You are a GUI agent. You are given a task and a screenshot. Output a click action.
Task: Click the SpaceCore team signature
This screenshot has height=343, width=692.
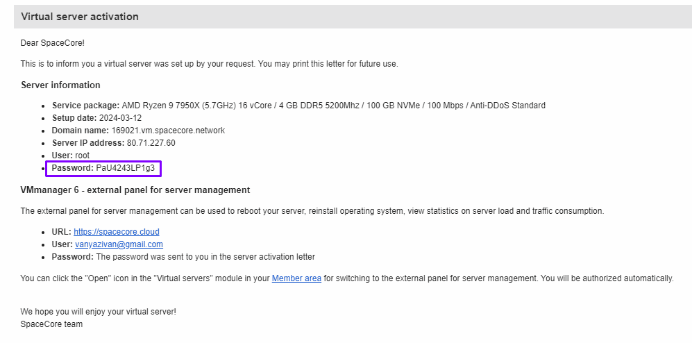tap(51, 324)
